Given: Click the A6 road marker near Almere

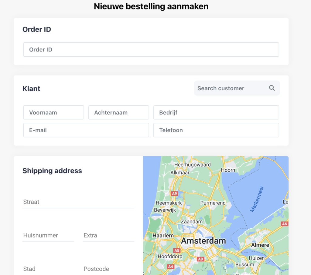Looking at the screenshot, I should [284, 224].
